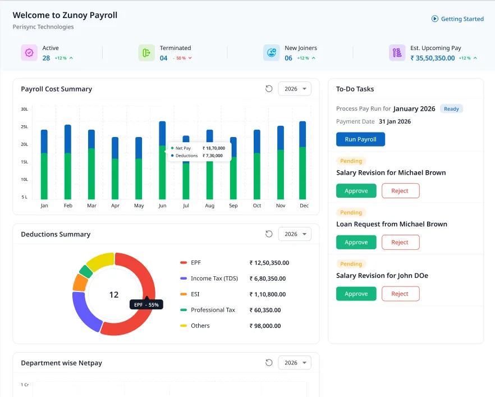This screenshot has width=495, height=397.
Task: Click the 06 New Joiners count value
Action: [288, 58]
